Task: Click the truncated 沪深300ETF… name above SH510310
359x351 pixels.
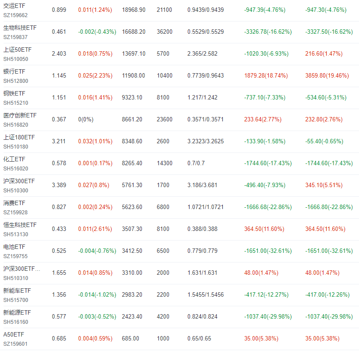Action: (22, 269)
